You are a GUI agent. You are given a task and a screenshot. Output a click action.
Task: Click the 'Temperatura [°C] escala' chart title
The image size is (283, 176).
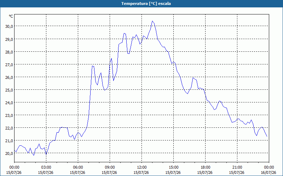click(x=146, y=4)
